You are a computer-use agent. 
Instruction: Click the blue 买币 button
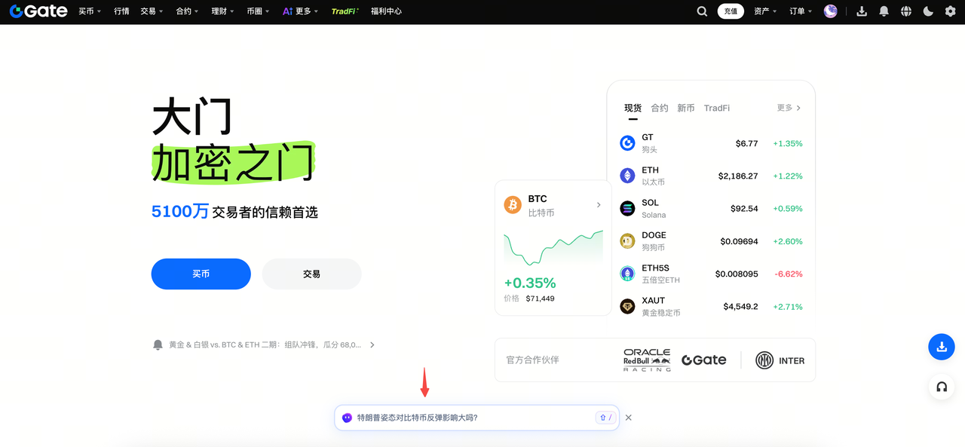coord(201,274)
